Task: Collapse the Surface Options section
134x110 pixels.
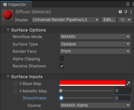Action: pyautogui.click(x=8, y=30)
